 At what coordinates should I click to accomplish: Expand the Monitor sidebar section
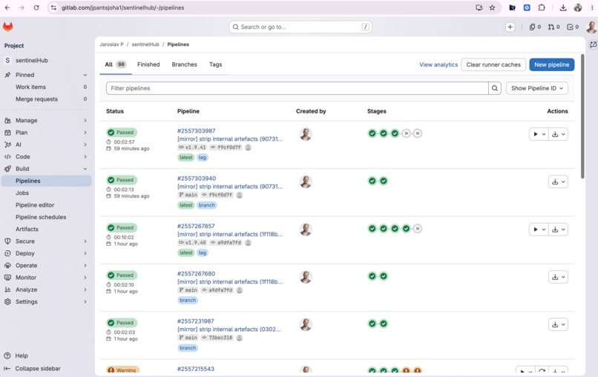click(46, 277)
